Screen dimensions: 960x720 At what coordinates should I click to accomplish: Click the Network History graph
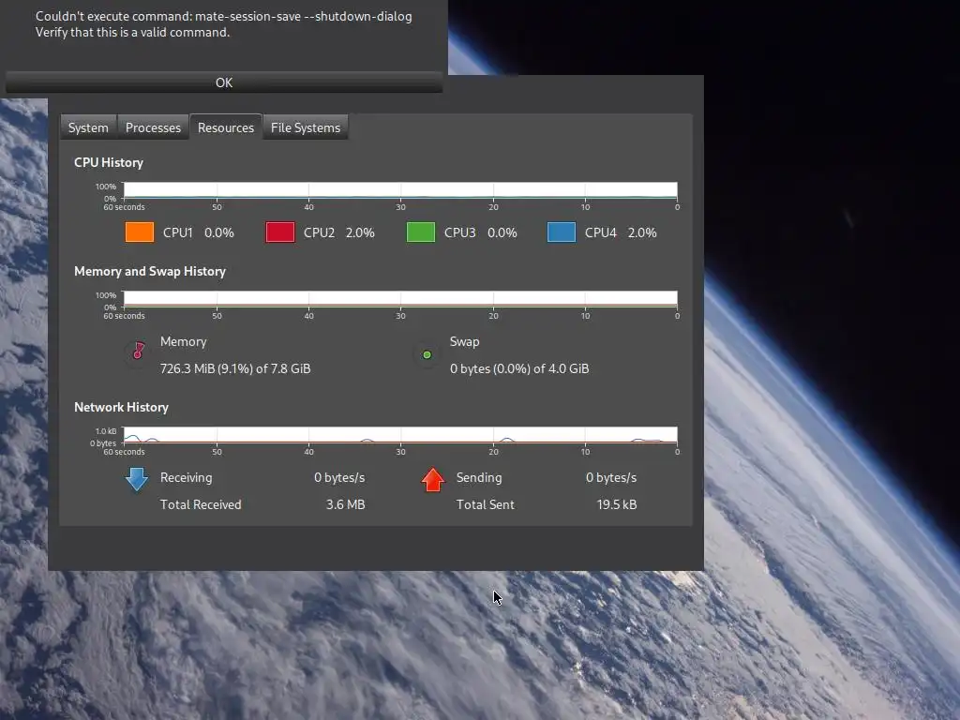400,435
